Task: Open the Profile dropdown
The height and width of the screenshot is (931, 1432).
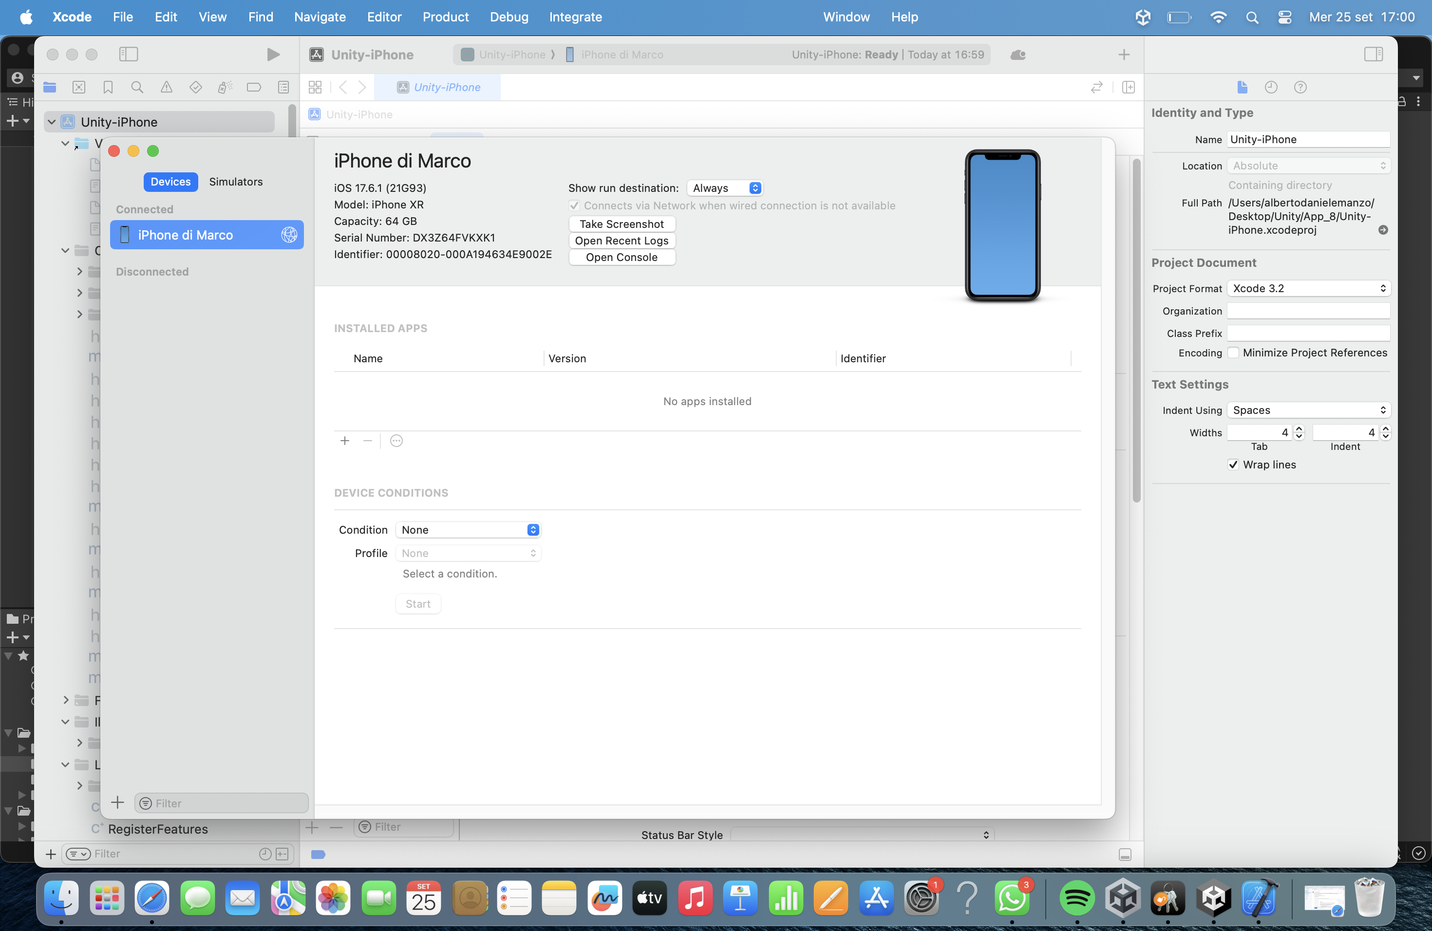Action: [x=468, y=553]
